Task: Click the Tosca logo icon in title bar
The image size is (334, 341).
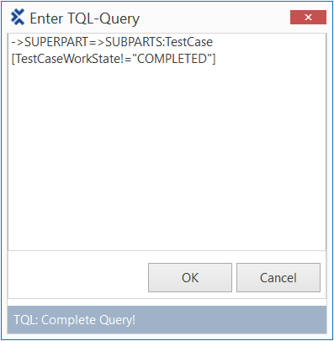Action: click(18, 18)
